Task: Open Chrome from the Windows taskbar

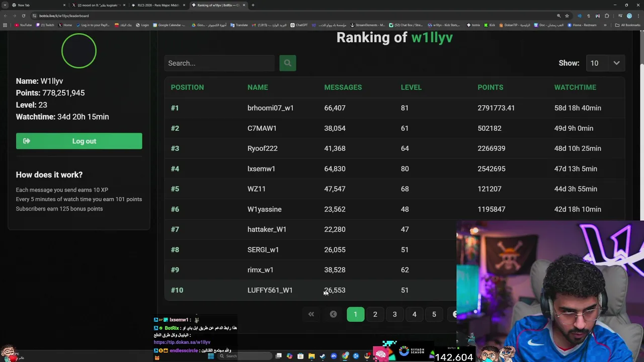Action: (x=345, y=356)
